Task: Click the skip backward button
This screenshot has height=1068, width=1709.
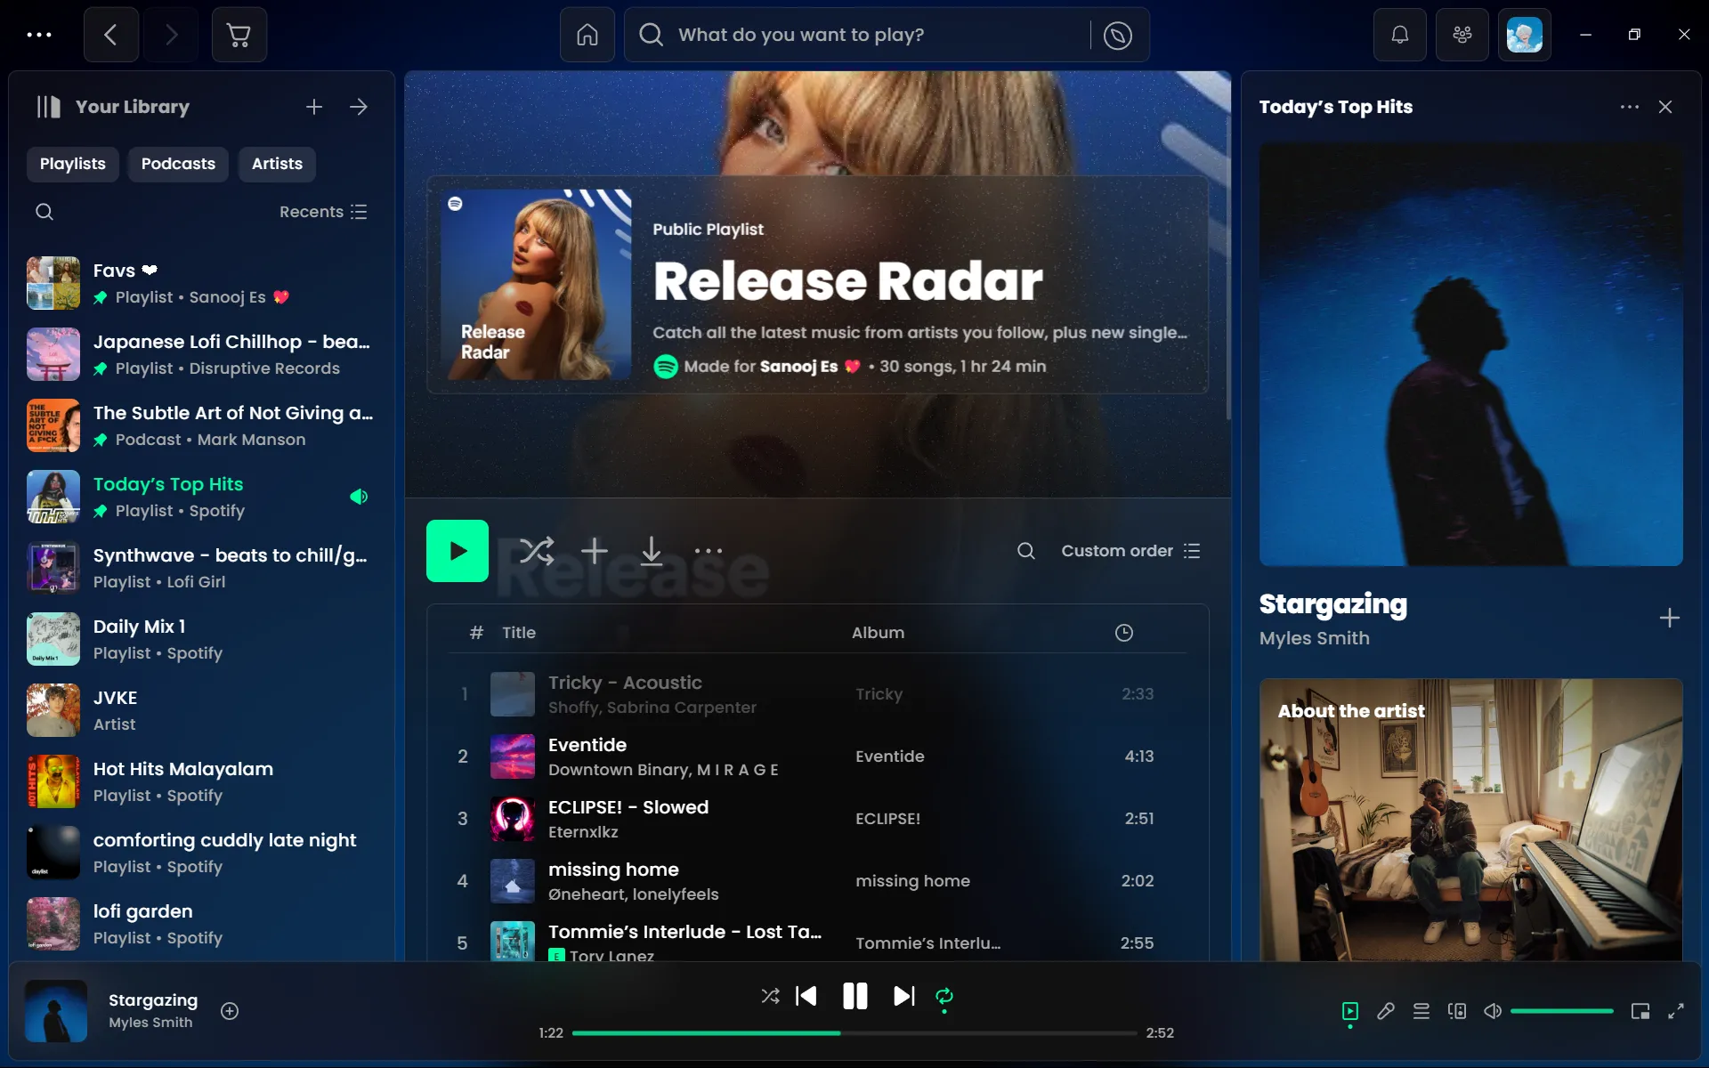Action: click(x=807, y=997)
